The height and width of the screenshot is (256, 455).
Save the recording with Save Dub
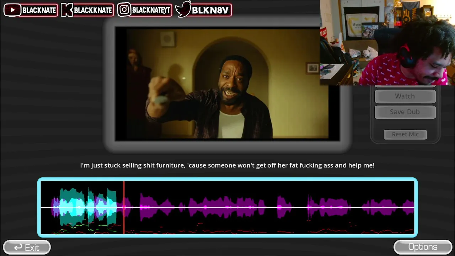[405, 112]
